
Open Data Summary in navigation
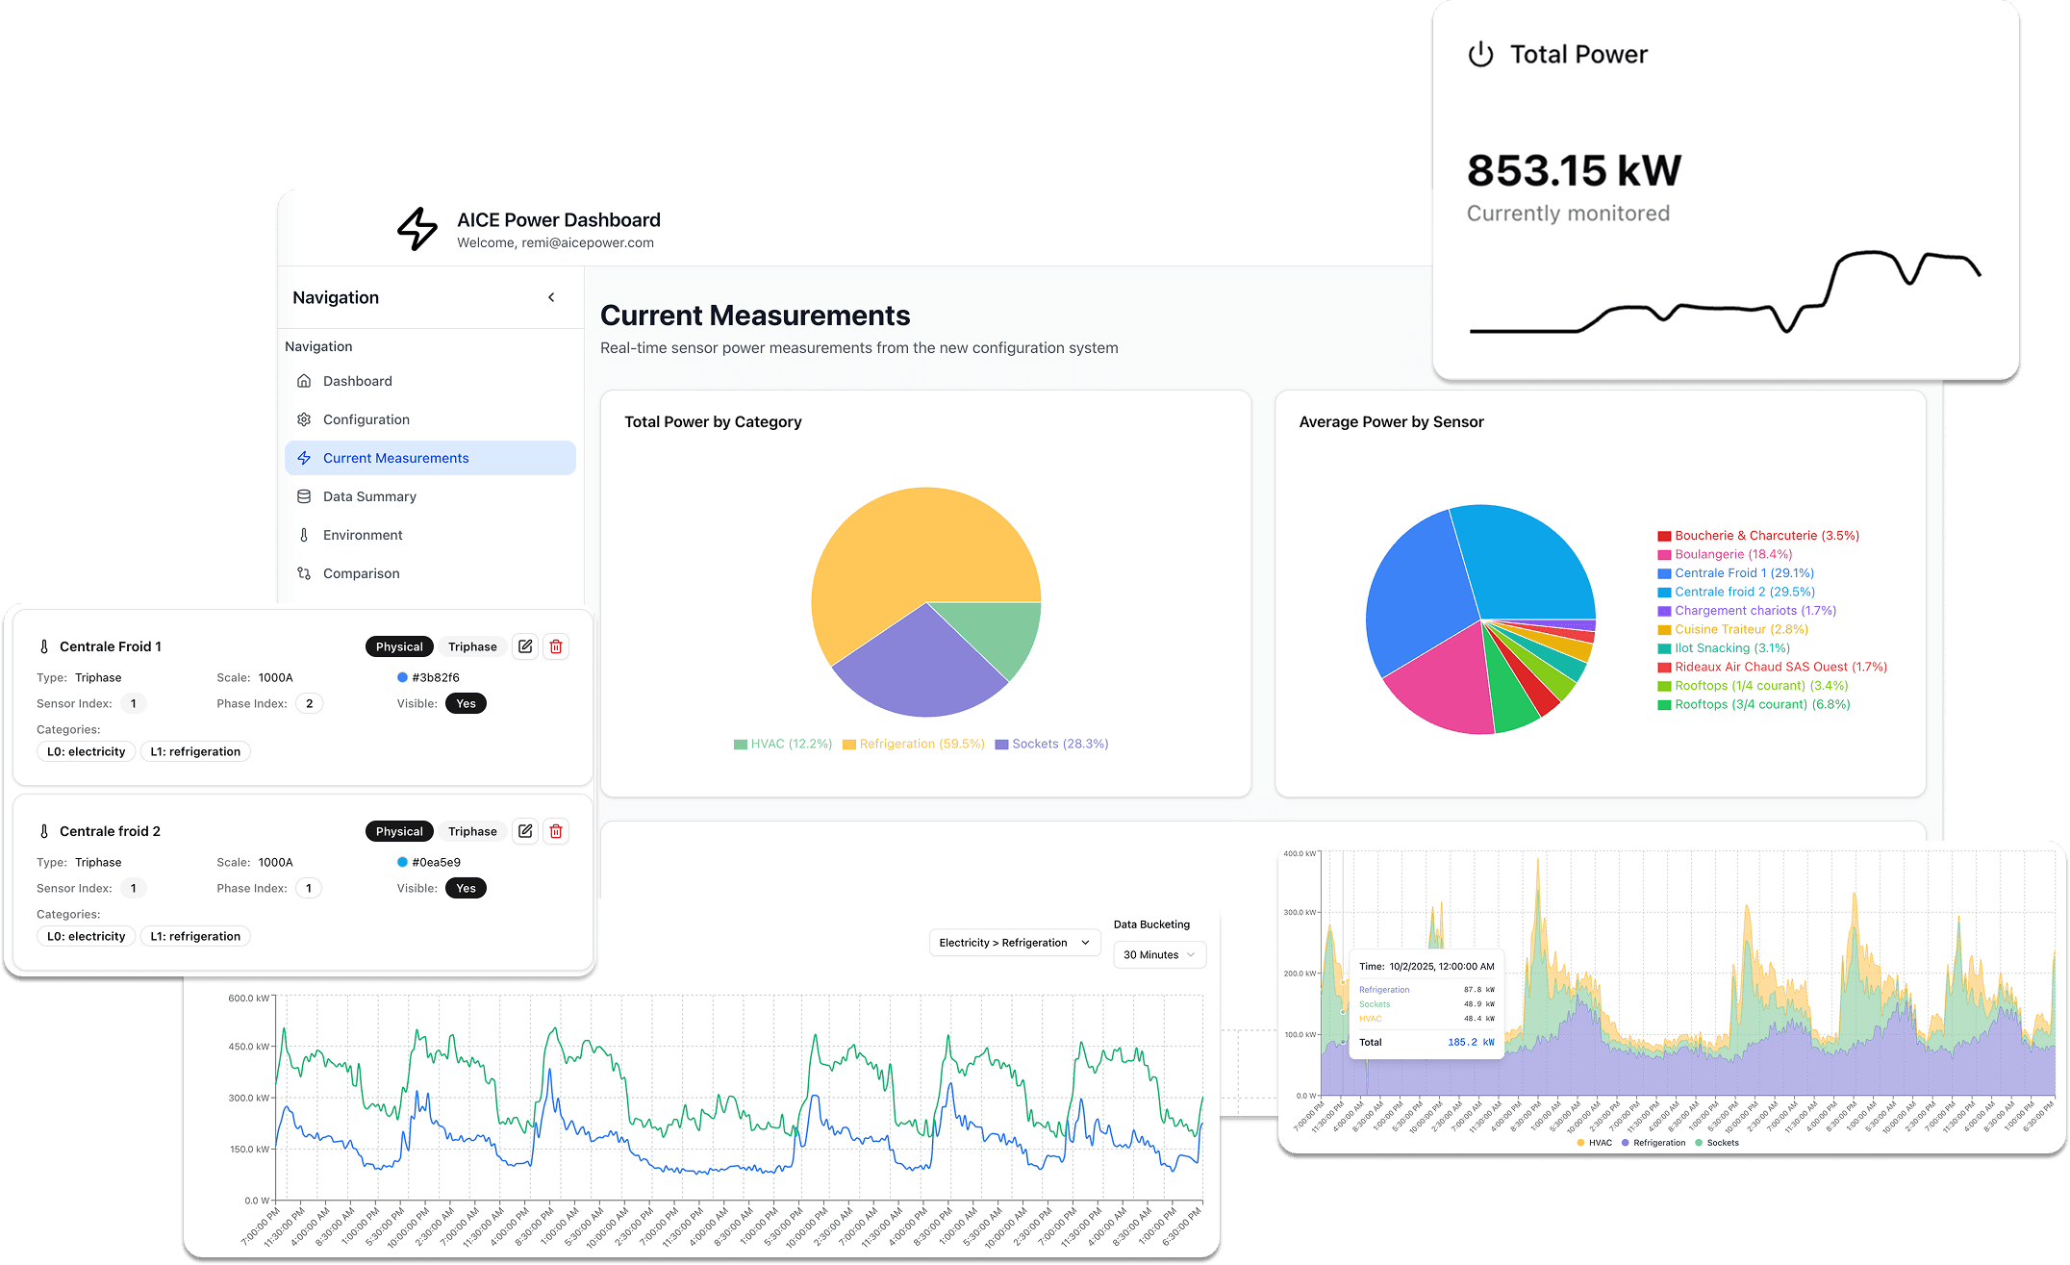point(369,496)
